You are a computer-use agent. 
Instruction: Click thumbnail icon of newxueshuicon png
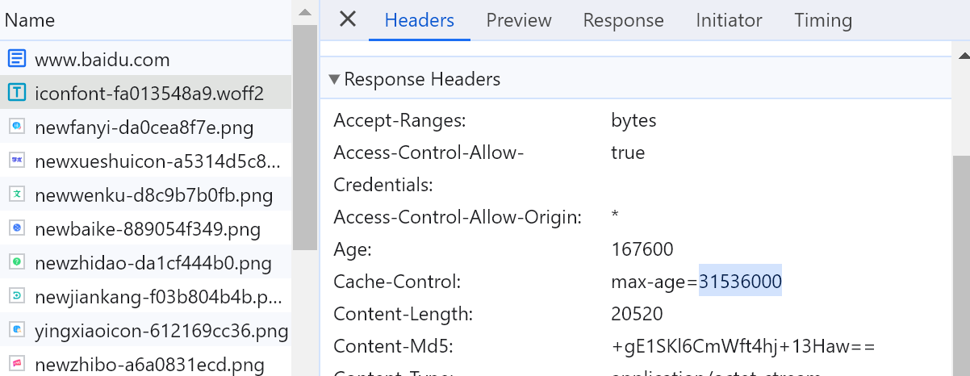click(x=16, y=161)
